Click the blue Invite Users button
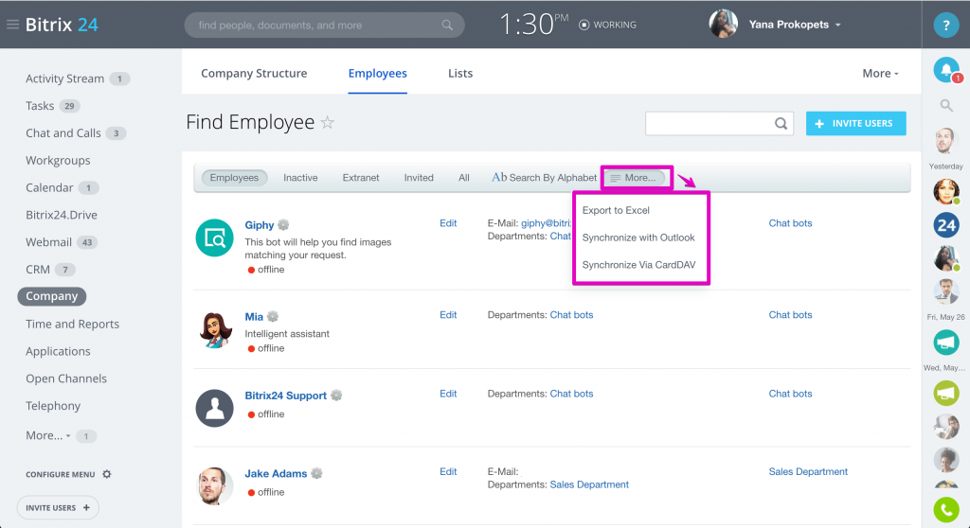This screenshot has height=528, width=970. tap(855, 124)
